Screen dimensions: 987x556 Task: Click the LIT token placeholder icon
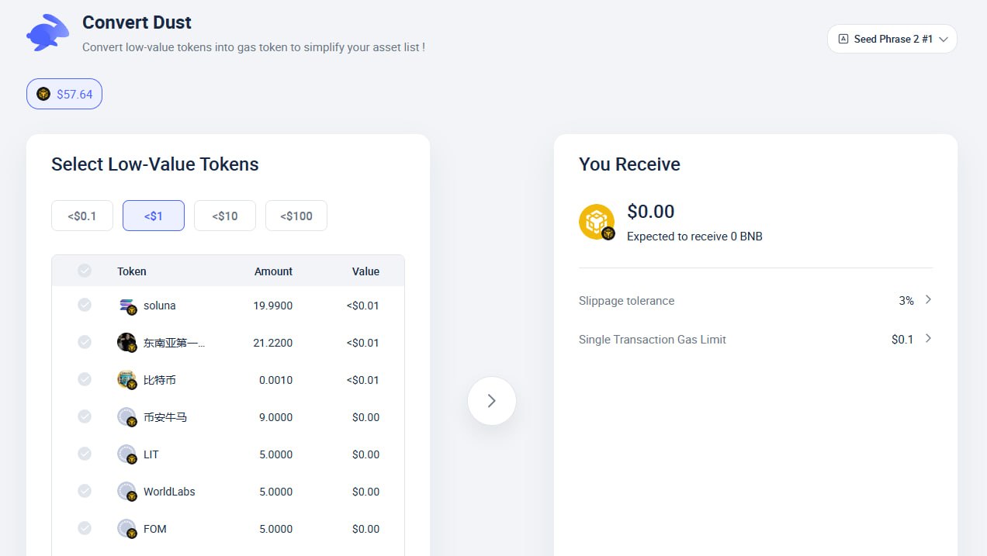click(127, 454)
